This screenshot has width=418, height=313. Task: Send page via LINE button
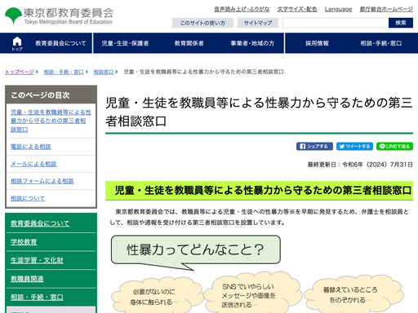394,147
